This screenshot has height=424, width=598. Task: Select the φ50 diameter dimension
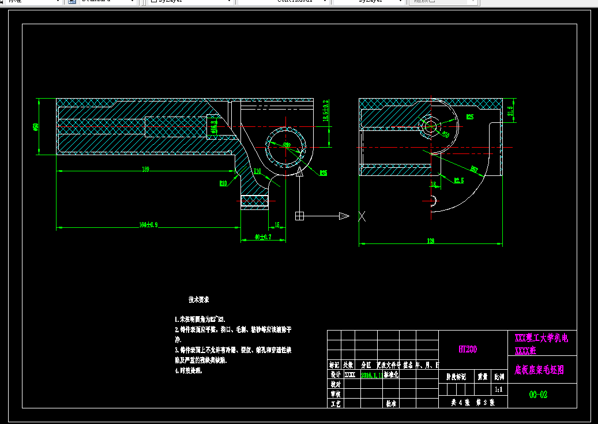pos(36,127)
